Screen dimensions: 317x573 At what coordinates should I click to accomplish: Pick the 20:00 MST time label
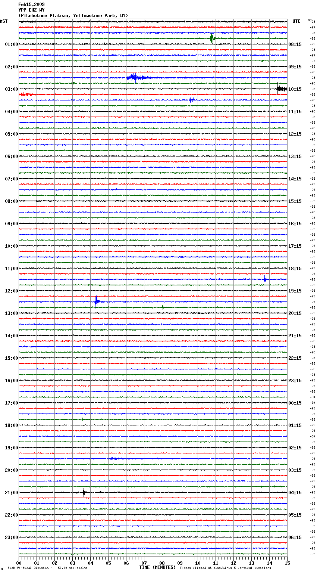pyautogui.click(x=12, y=470)
